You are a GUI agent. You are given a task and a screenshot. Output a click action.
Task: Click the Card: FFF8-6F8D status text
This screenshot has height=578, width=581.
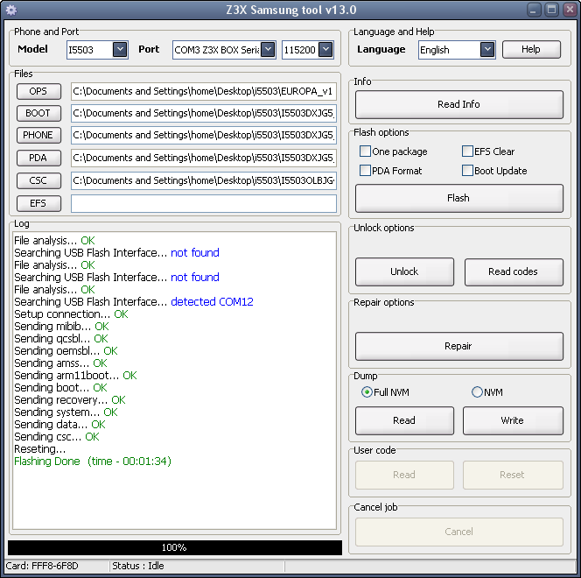point(42,566)
